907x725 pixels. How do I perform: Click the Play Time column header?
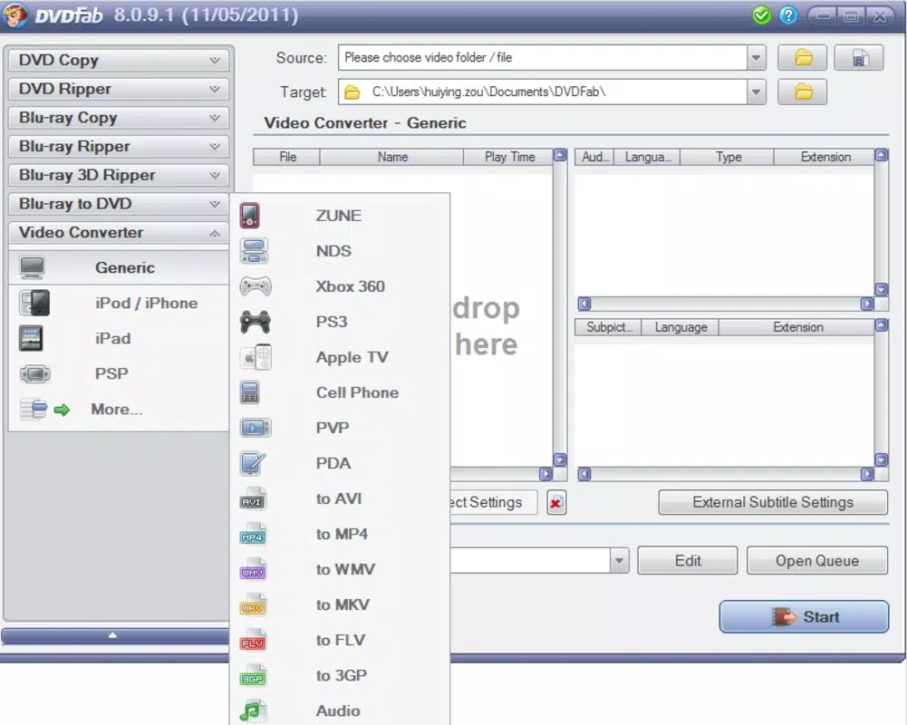509,157
